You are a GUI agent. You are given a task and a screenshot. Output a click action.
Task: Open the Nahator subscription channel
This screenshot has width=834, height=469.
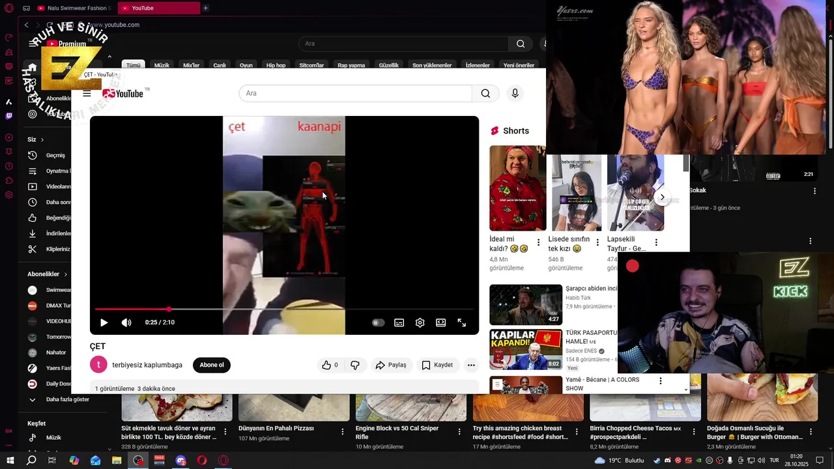tap(49, 352)
